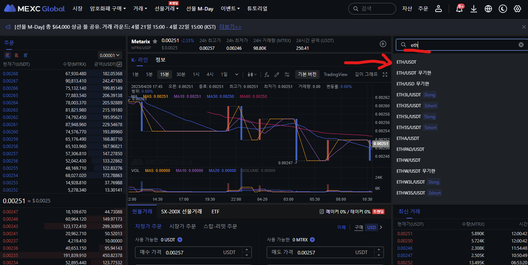Select the chart drawing pencil tool

pyautogui.click(x=277, y=75)
